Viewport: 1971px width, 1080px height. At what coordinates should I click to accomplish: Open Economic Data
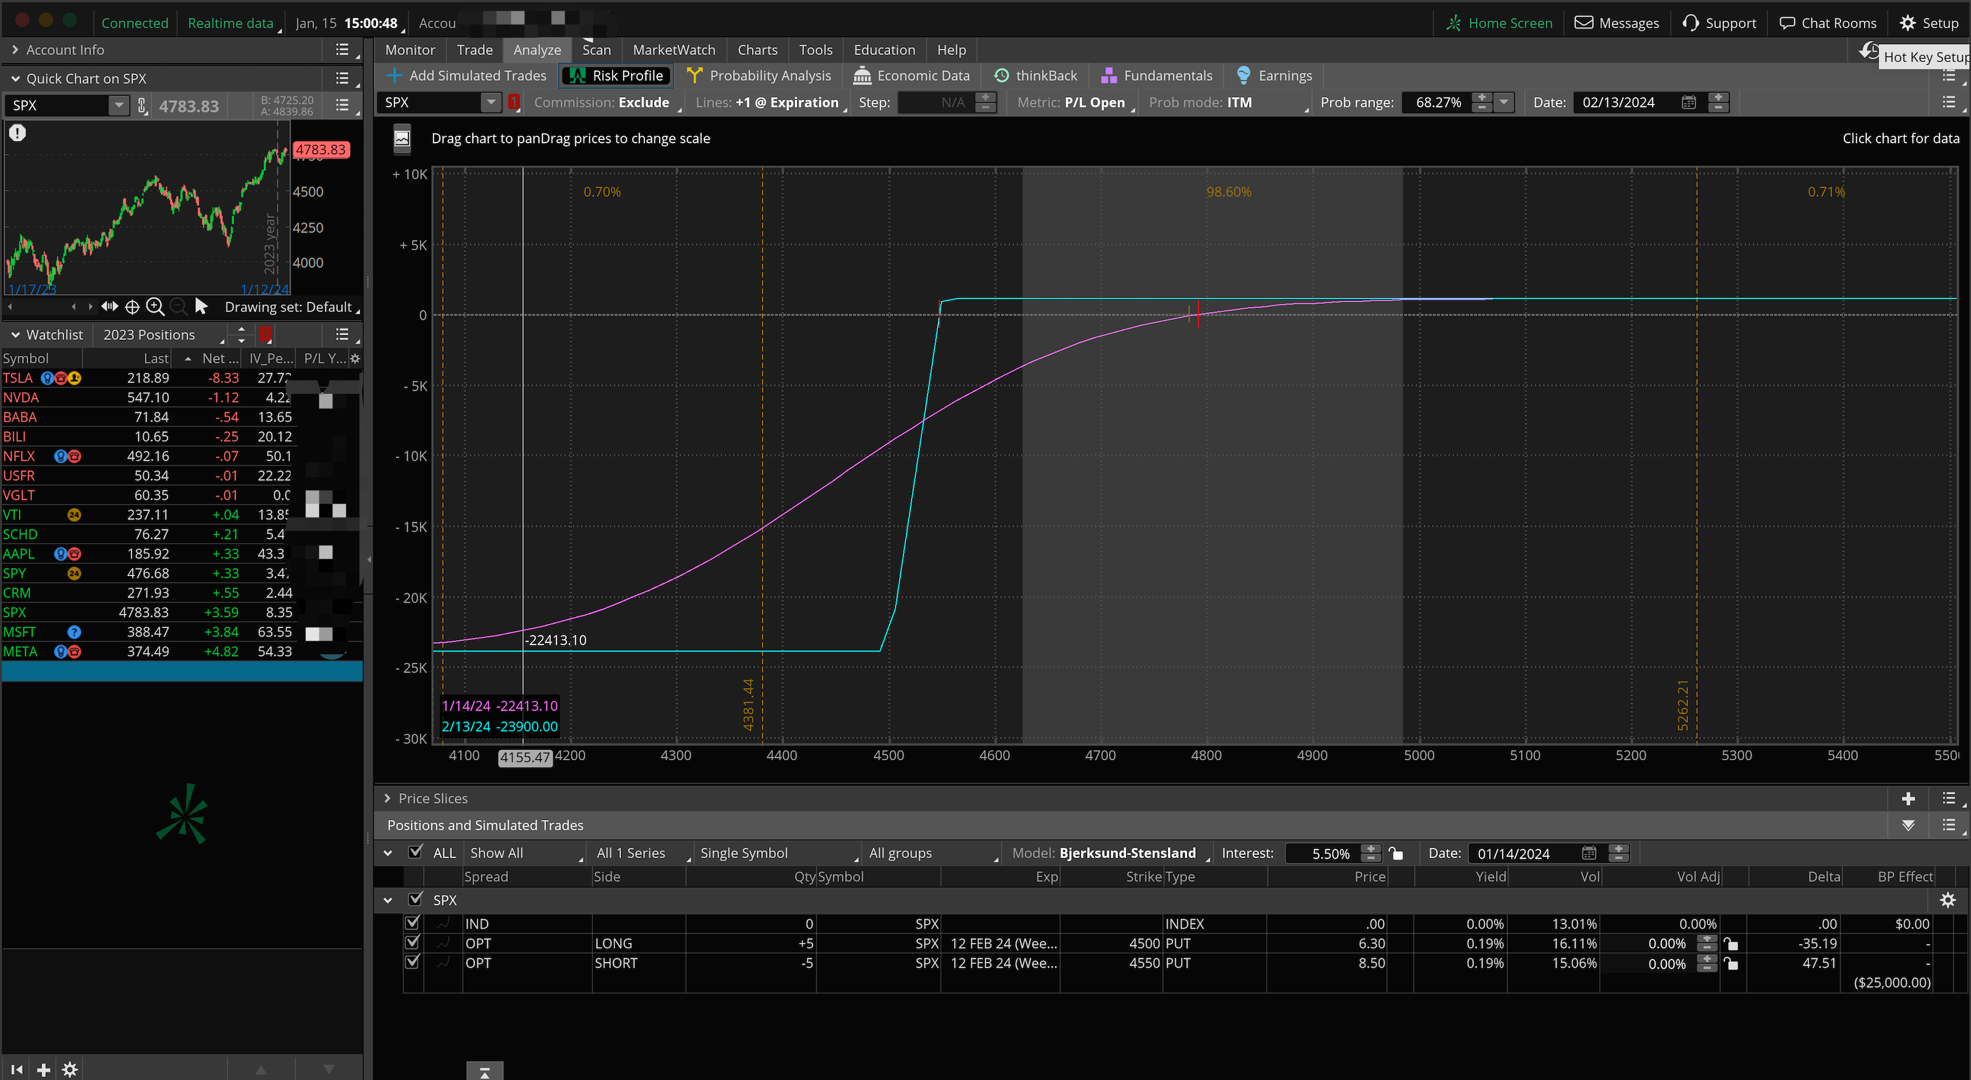(912, 75)
